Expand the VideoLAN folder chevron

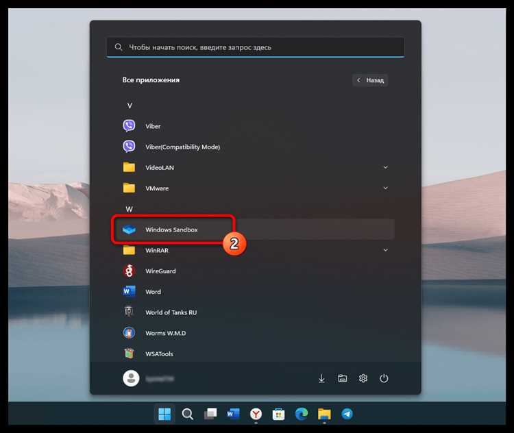click(385, 167)
